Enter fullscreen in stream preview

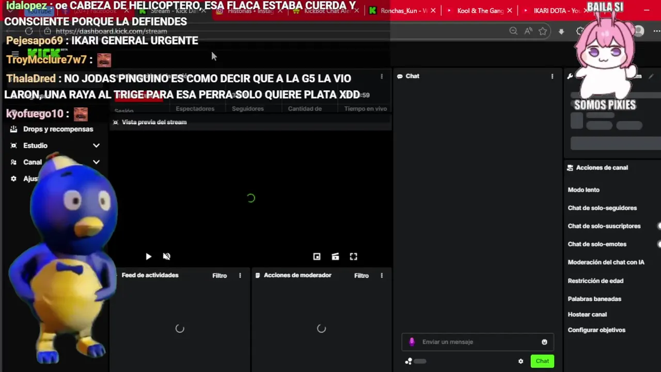coord(353,256)
